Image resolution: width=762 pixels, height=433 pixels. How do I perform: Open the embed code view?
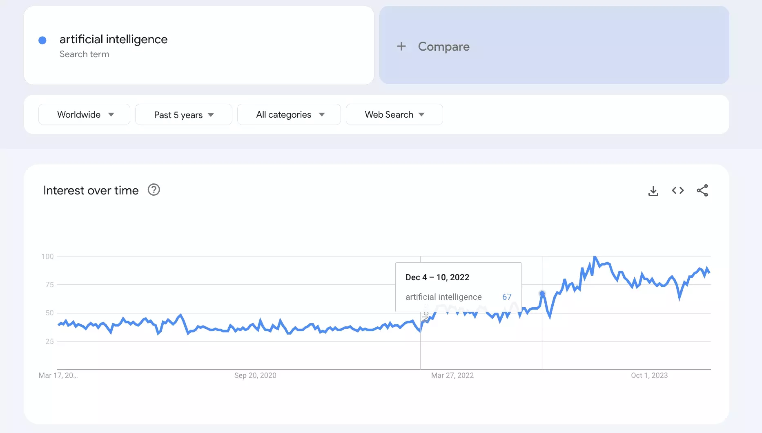coord(677,190)
